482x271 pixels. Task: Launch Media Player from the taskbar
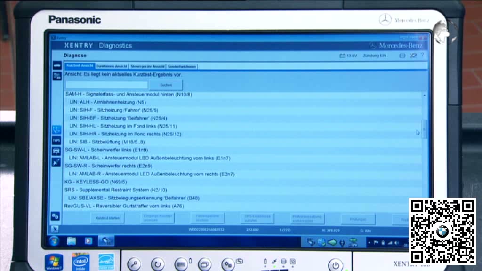click(88, 241)
